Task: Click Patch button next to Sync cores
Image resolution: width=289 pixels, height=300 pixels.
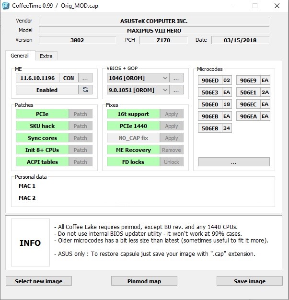Action: point(81,138)
